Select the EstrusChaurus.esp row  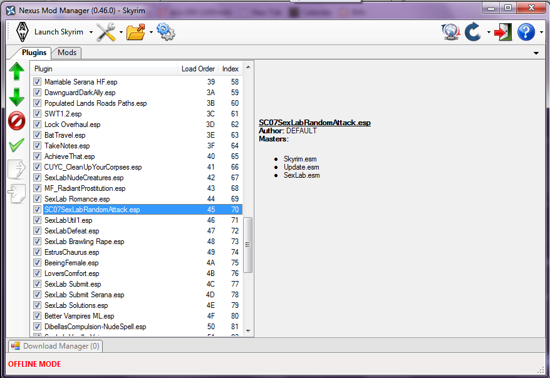[137, 252]
